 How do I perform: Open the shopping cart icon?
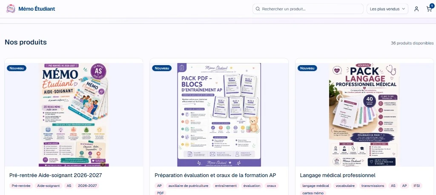pyautogui.click(x=429, y=9)
